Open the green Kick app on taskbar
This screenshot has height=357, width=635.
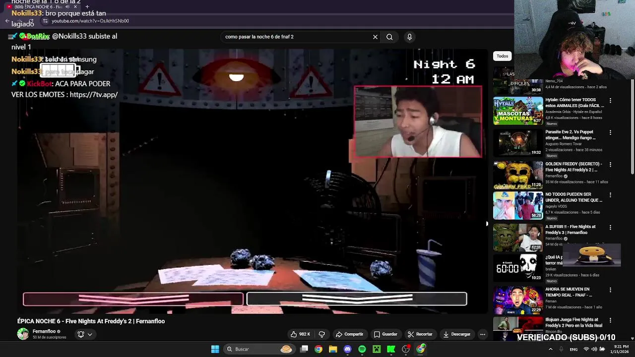coord(391,349)
